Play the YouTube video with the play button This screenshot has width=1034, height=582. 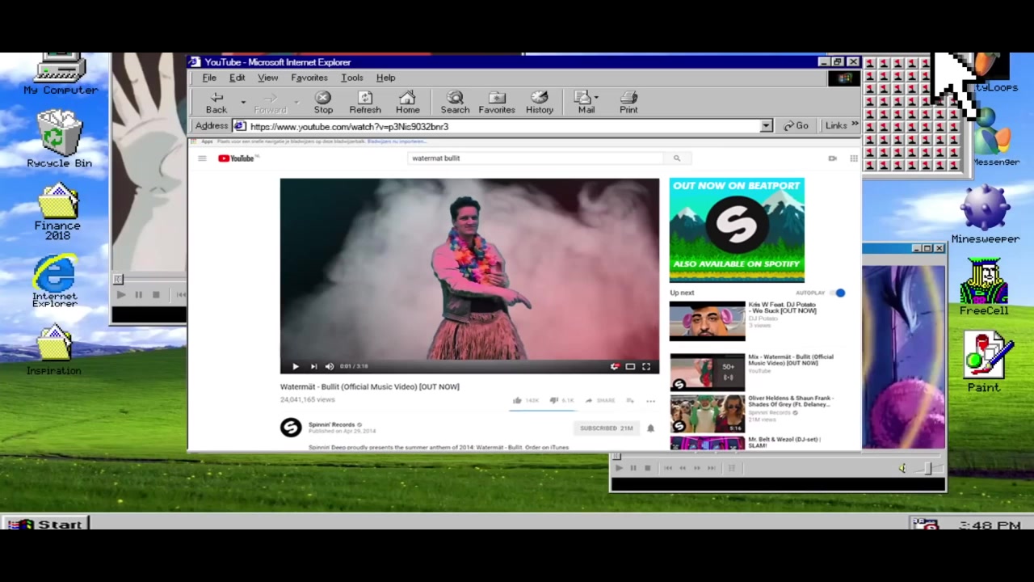tap(295, 367)
